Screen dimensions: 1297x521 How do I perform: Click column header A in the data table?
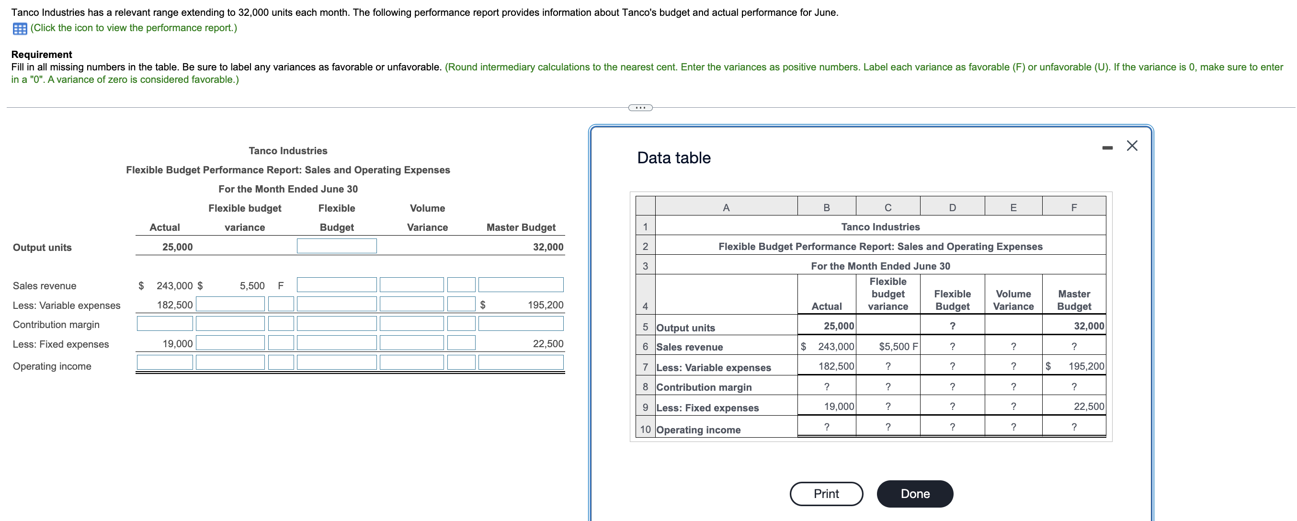tap(726, 206)
